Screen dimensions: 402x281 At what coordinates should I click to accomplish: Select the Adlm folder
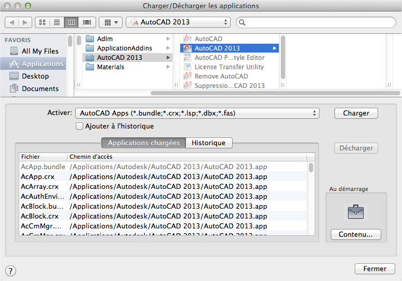pyautogui.click(x=127, y=39)
